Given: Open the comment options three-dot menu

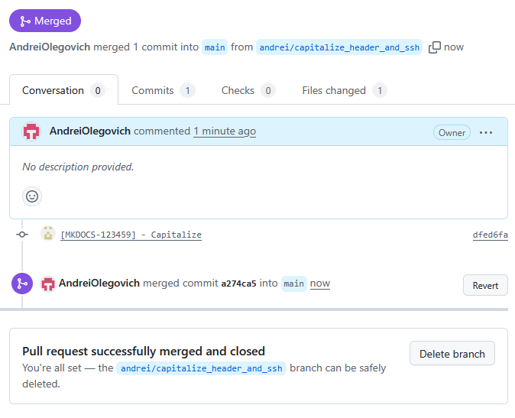Looking at the screenshot, I should pyautogui.click(x=486, y=133).
